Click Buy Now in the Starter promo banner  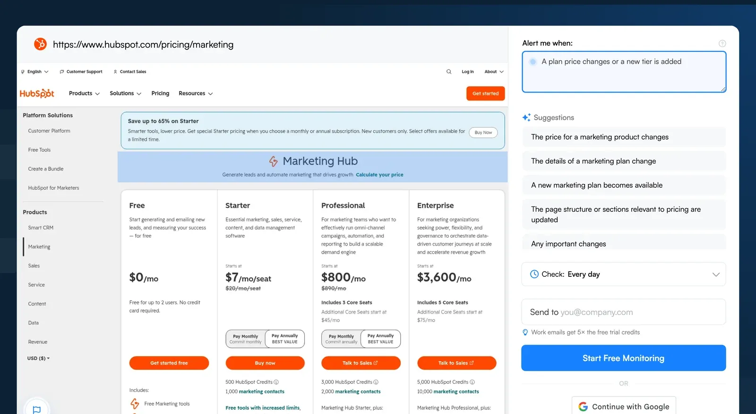tap(483, 132)
